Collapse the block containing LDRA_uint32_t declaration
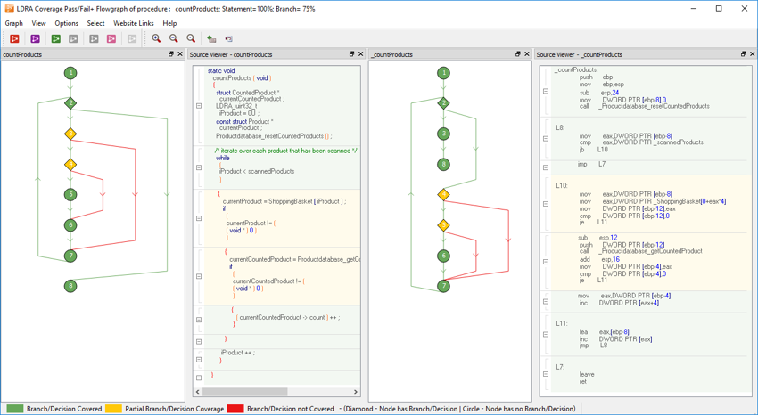This screenshot has width=758, height=415. click(199, 105)
